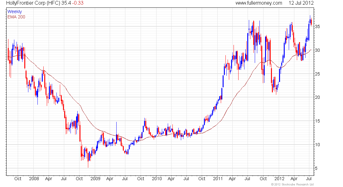Click the price change value -0.33
The width and height of the screenshot is (343, 187).
[78, 3]
